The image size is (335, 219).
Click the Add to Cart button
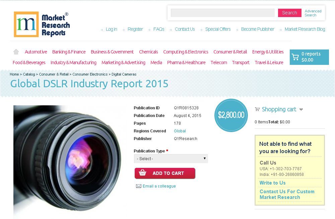pyautogui.click(x=165, y=173)
